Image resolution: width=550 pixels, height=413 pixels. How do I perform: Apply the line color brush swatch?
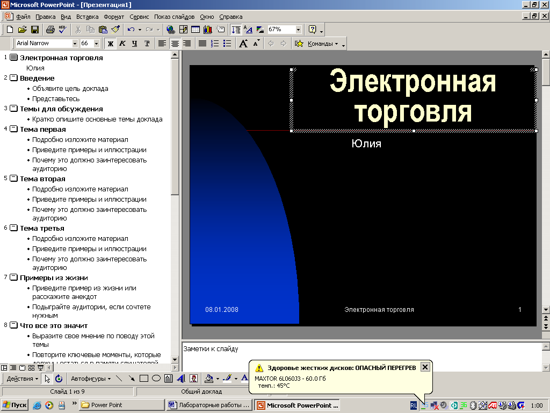227,379
